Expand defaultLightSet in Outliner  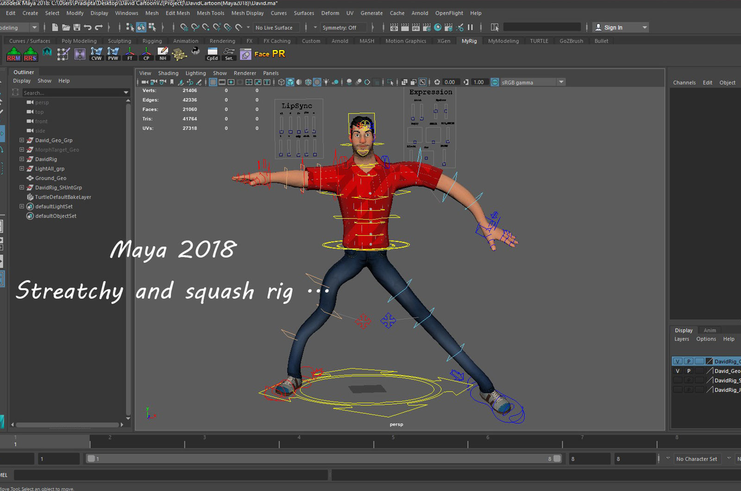coord(21,207)
